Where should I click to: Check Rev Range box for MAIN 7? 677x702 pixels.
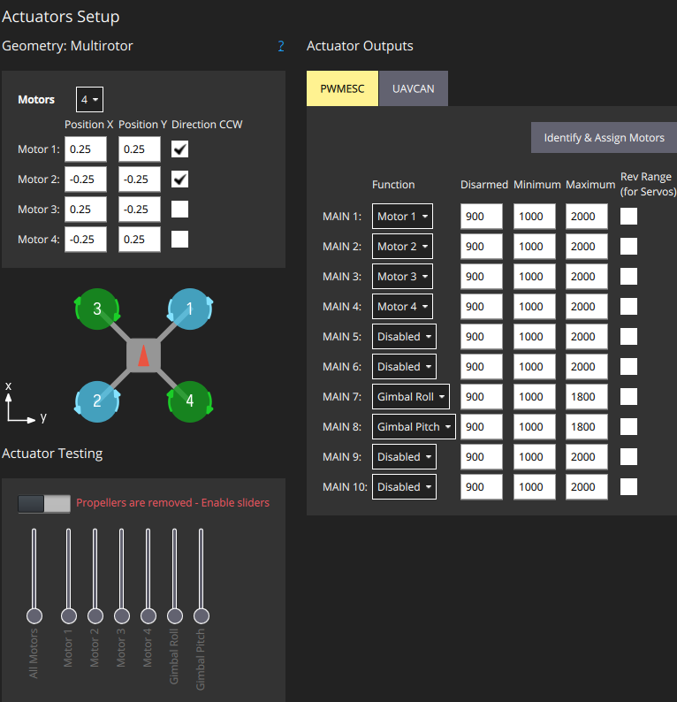628,397
